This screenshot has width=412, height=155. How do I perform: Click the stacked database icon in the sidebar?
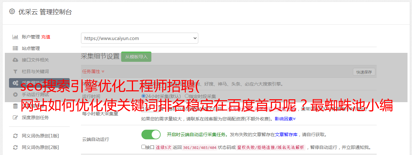click(x=15, y=106)
